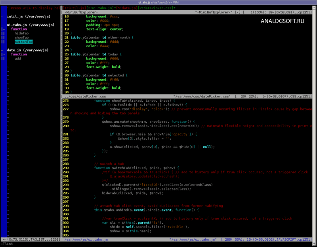
Task: Collapse the date.js taglist entry
Action: click(2, 50)
